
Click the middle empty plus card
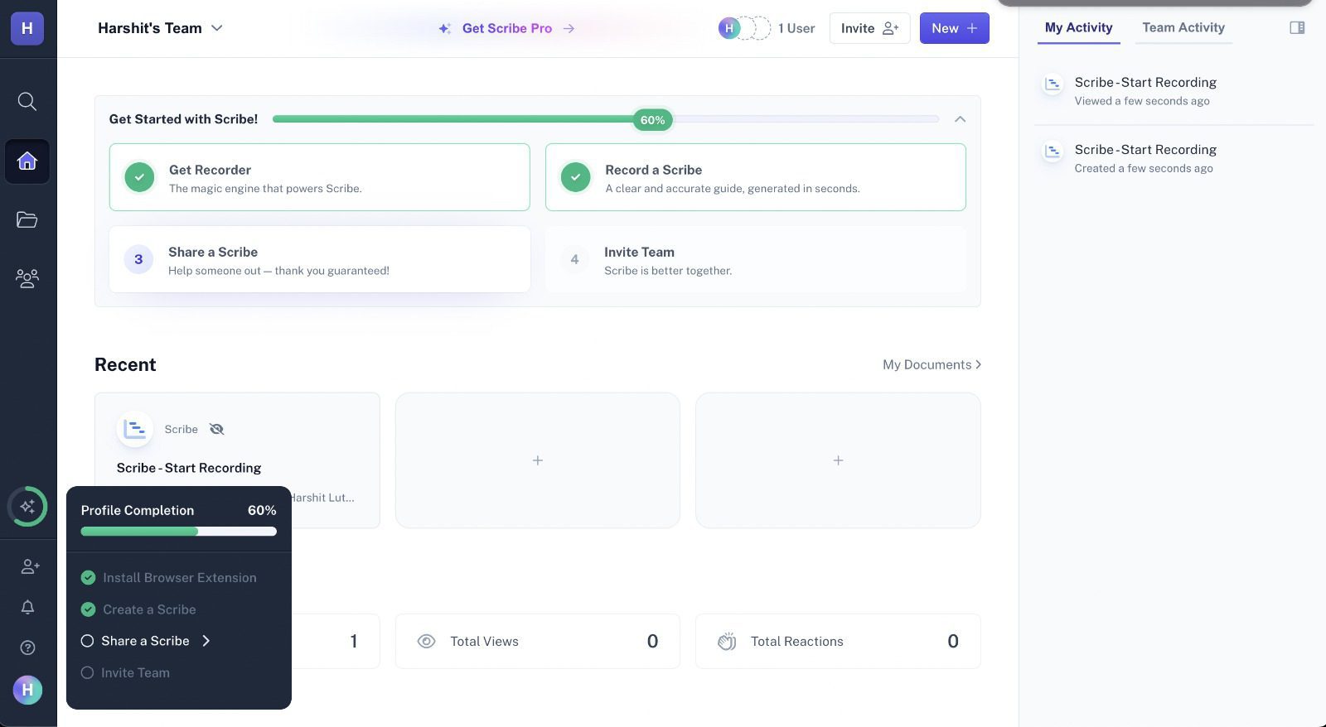tap(538, 460)
